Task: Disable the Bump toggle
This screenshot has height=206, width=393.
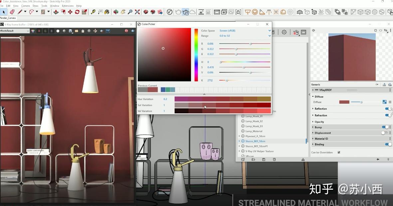Action: (x=385, y=127)
